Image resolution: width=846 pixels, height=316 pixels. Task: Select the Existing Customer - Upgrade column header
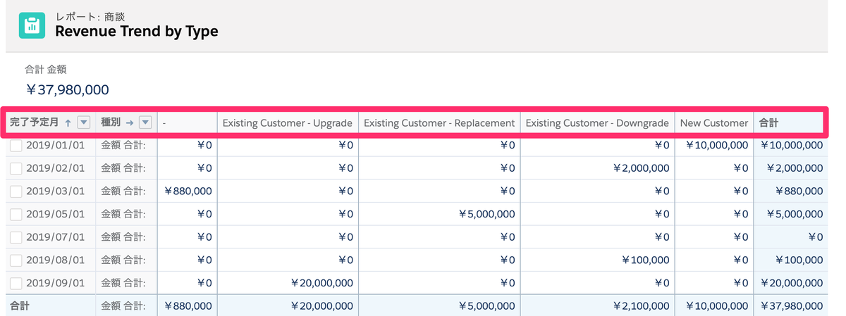288,123
